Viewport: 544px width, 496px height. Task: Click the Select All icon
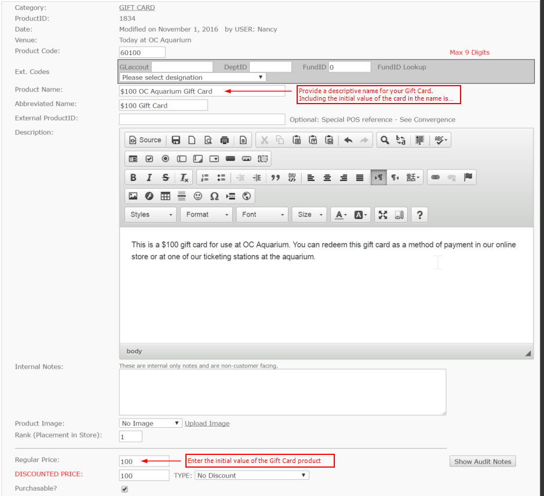[x=419, y=140]
